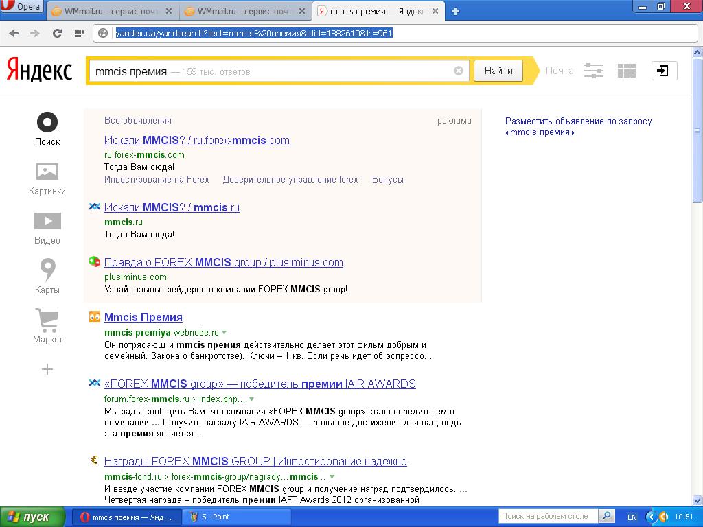Click the webnode favicon beside Mmcis Премия
Viewport: 703px width, 527px height.
pyautogui.click(x=95, y=317)
